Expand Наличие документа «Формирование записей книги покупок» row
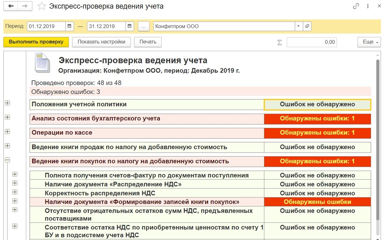Screen dimensions: 384x240 [x=15, y=201]
